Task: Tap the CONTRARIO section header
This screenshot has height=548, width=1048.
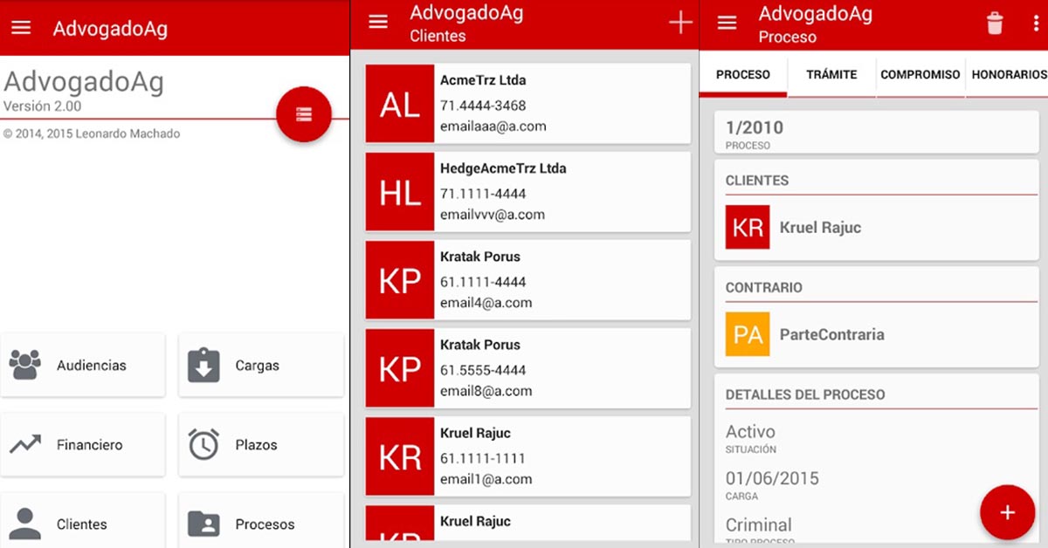Action: click(764, 287)
